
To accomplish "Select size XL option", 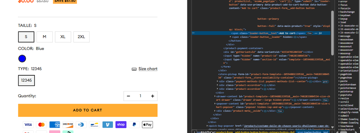I will pos(63,37).
